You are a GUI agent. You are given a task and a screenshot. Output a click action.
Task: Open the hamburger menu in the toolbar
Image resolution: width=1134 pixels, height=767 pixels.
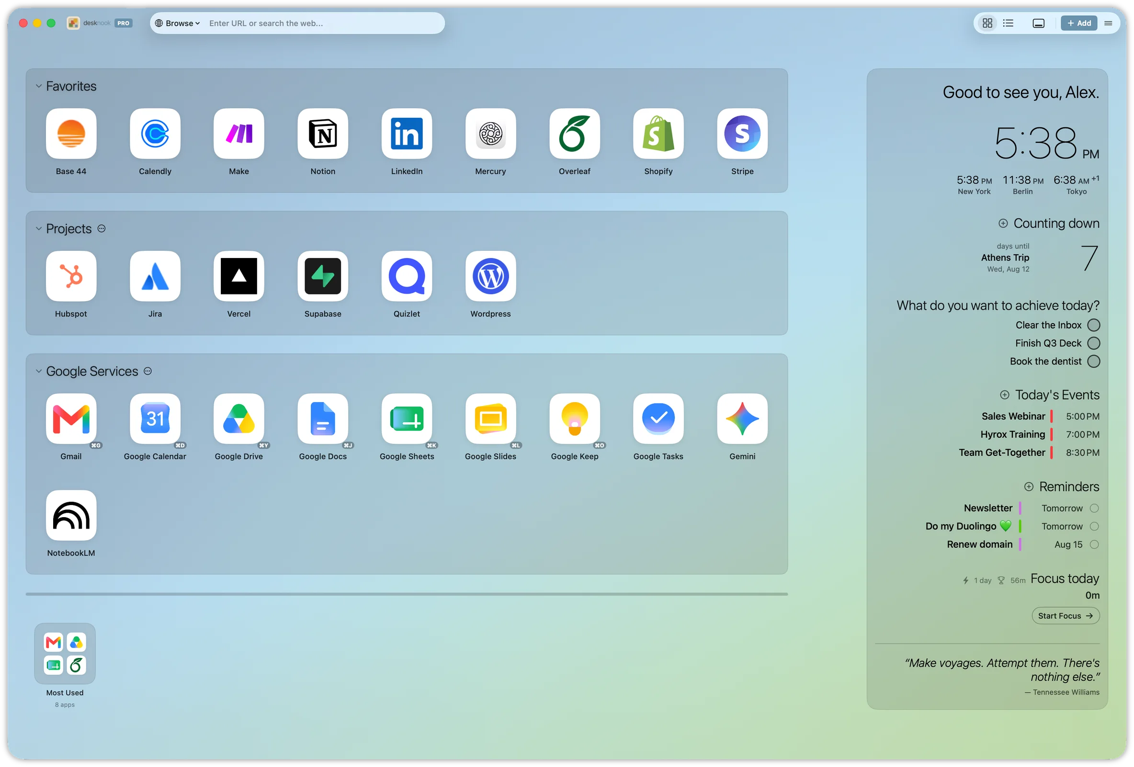click(1109, 23)
